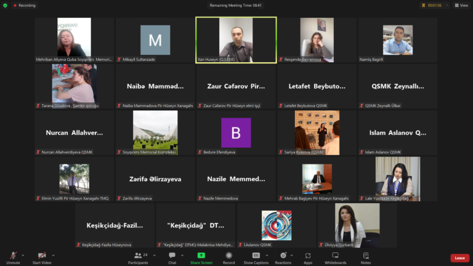The image size is (473, 266).
Task: Expand video options arrow beside Start Video
Action: coord(54,256)
